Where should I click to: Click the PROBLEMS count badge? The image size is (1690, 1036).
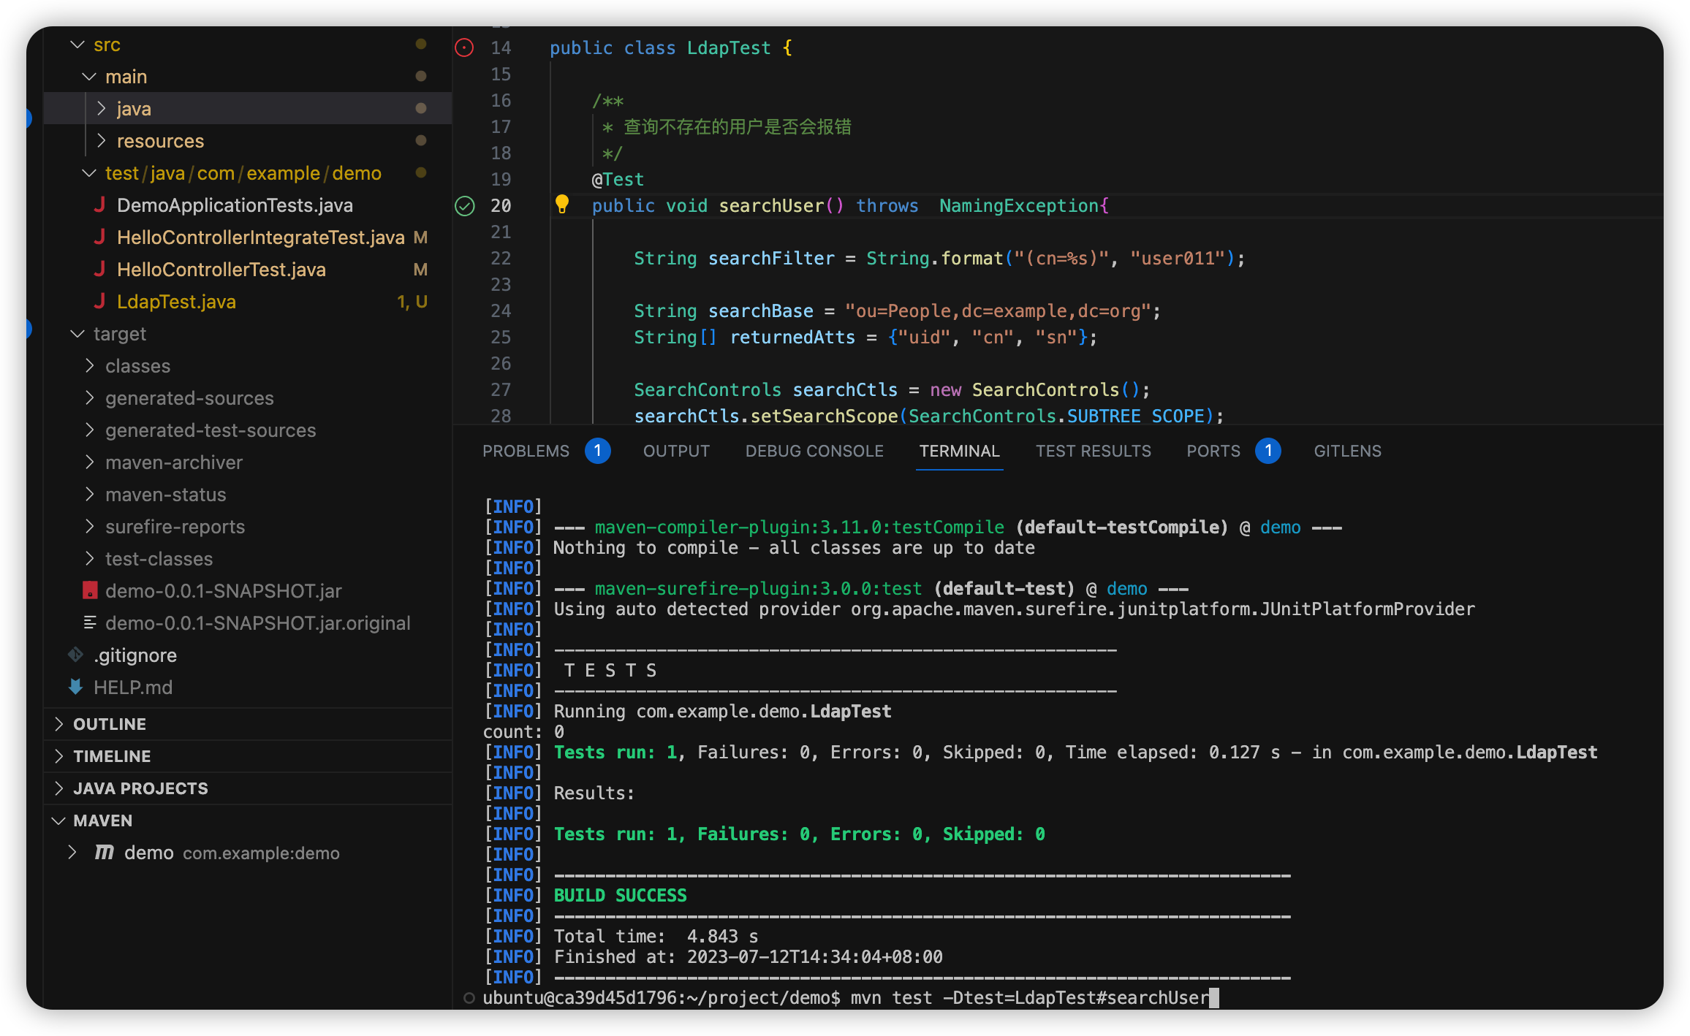597,451
